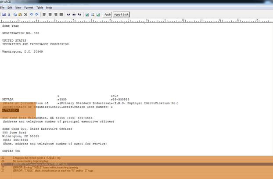
Task: Center align the text
Action: pyautogui.click(x=50, y=14)
